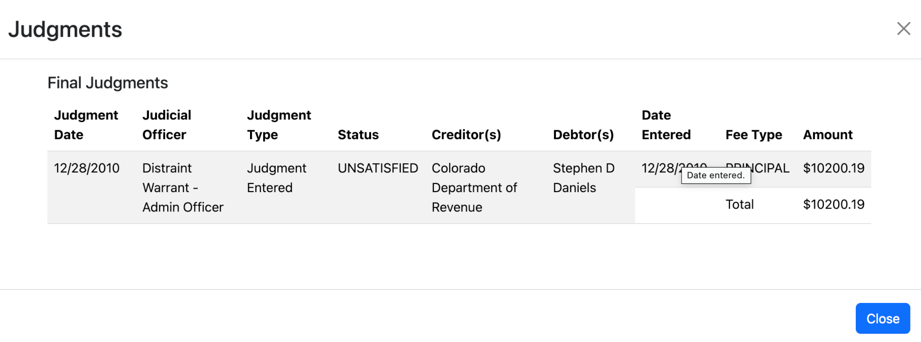Select Colorado Department of Revenue creditor cell

pyautogui.click(x=474, y=188)
